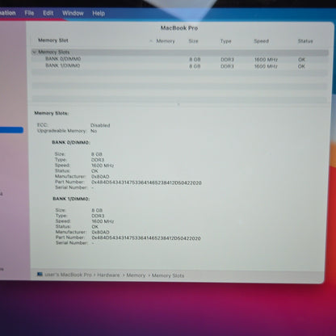Viewport: 336px width, 336px height.
Task: Open the Help menu
Action: tap(99, 13)
